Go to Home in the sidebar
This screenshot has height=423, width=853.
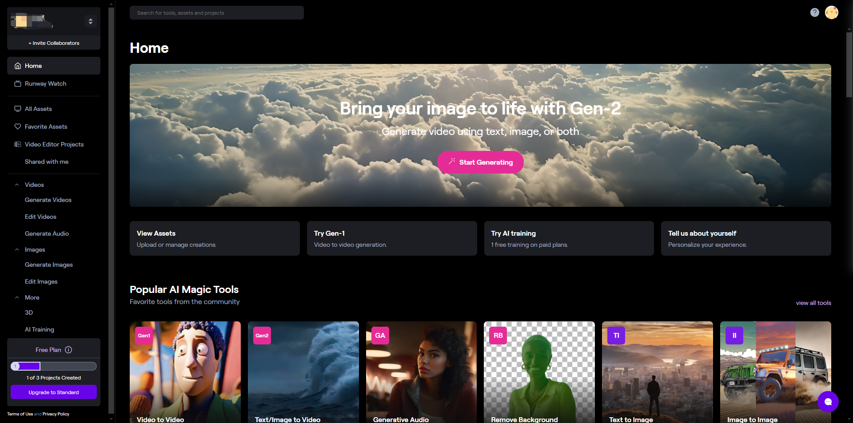click(54, 66)
